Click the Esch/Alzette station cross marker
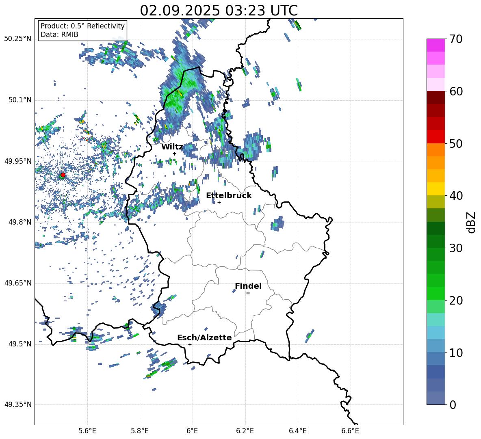The height and width of the screenshot is (439, 481). coord(190,344)
